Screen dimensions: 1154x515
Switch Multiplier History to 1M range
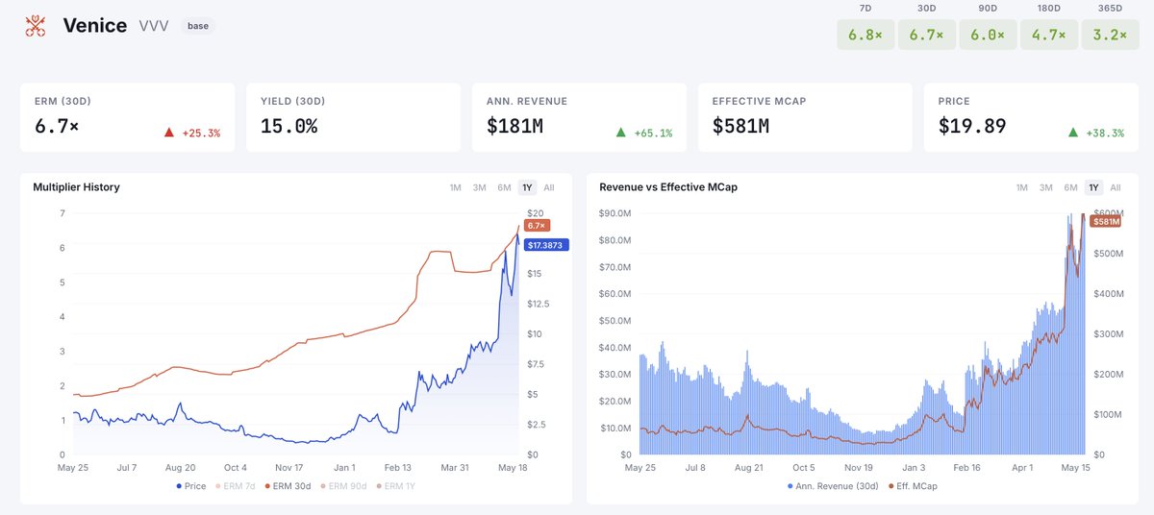click(x=456, y=187)
